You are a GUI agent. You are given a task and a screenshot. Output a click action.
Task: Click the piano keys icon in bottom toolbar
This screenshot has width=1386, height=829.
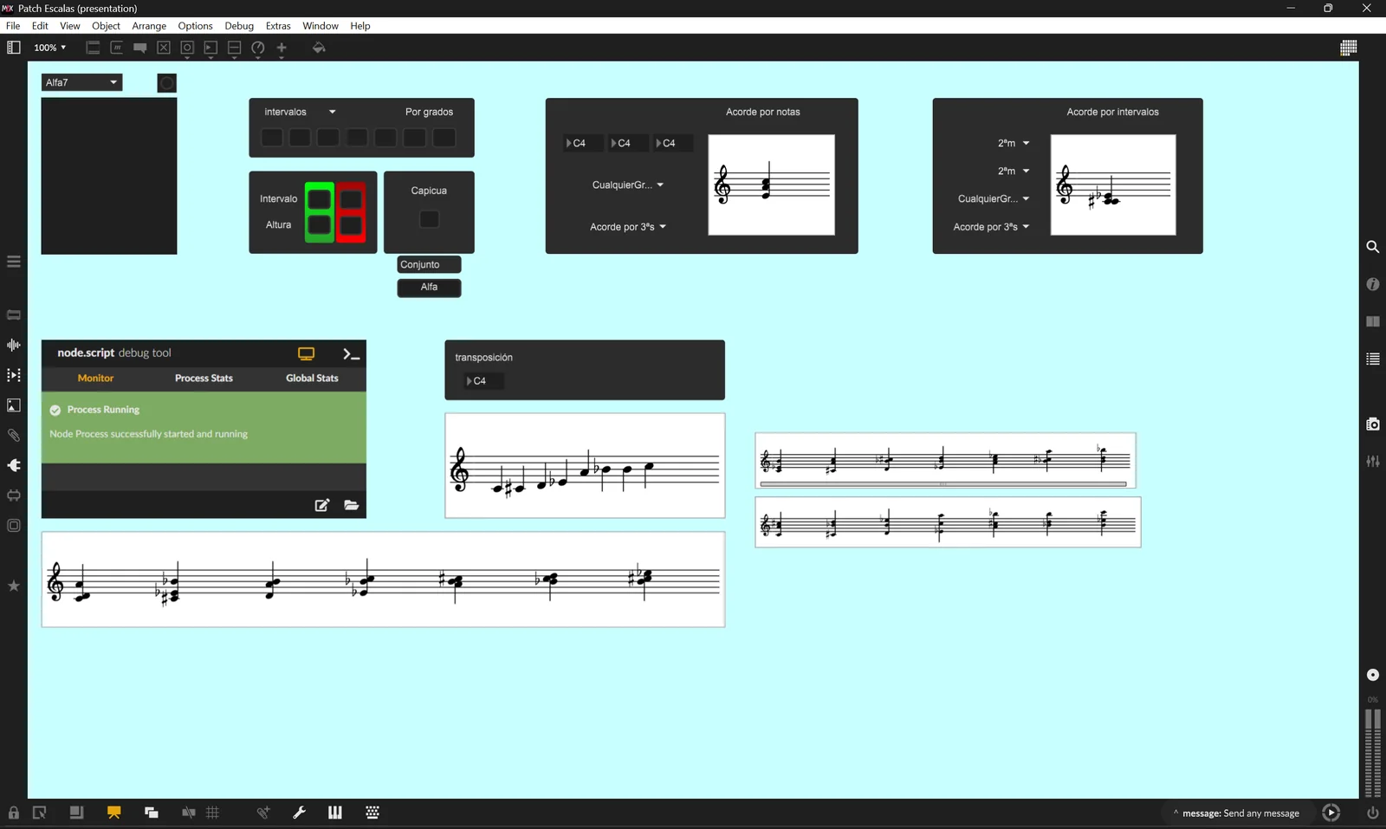point(335,813)
